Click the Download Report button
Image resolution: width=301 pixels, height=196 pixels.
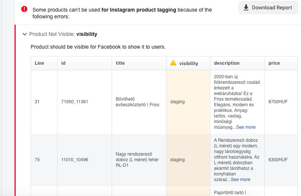pyautogui.click(x=268, y=7)
